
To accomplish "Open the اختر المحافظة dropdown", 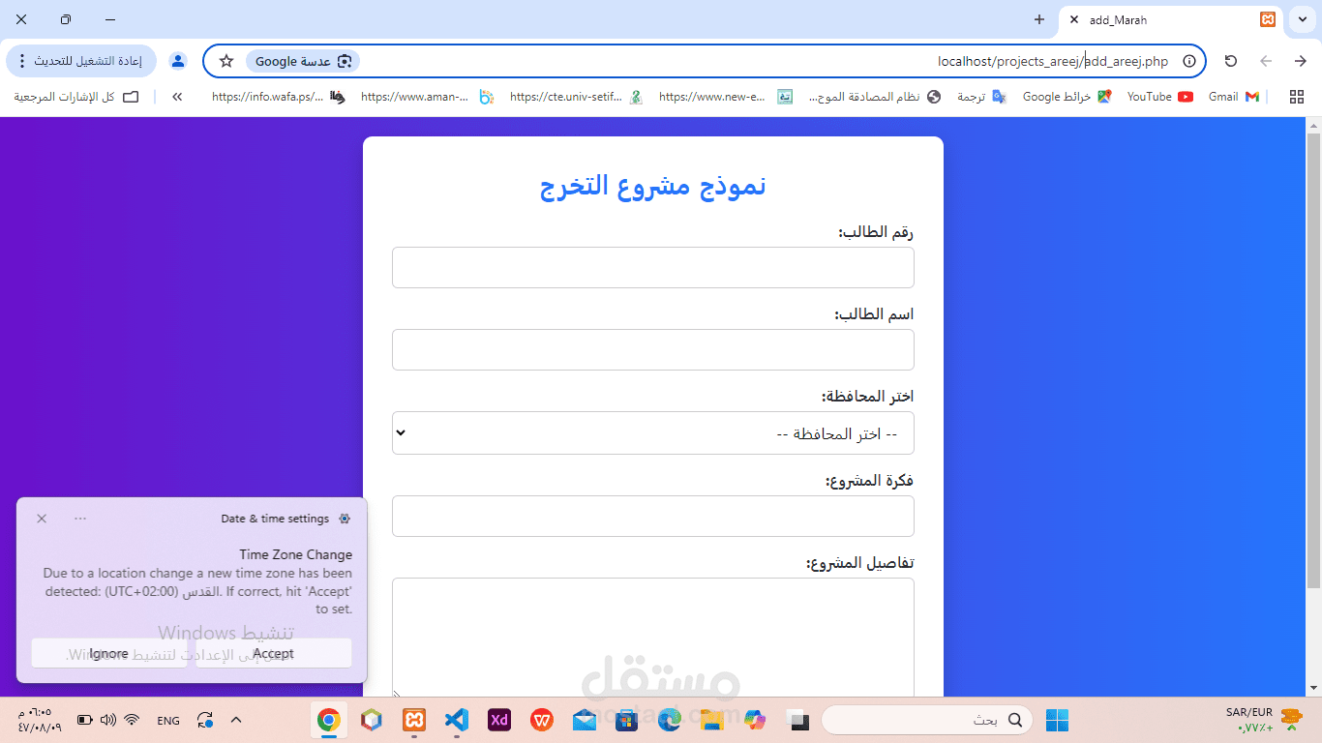I will coord(653,432).
